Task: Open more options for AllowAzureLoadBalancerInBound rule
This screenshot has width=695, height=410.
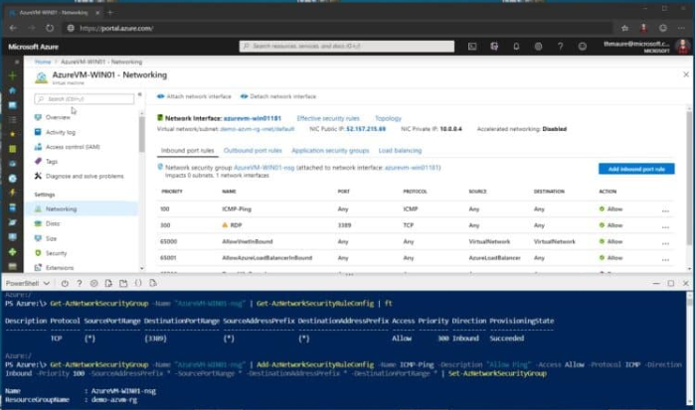Action: (665, 259)
